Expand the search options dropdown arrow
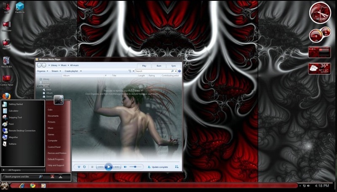 click(x=176, y=71)
